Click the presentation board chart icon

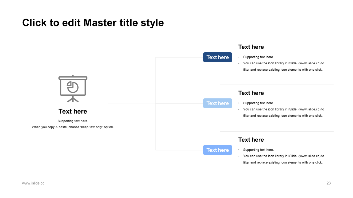(73, 88)
